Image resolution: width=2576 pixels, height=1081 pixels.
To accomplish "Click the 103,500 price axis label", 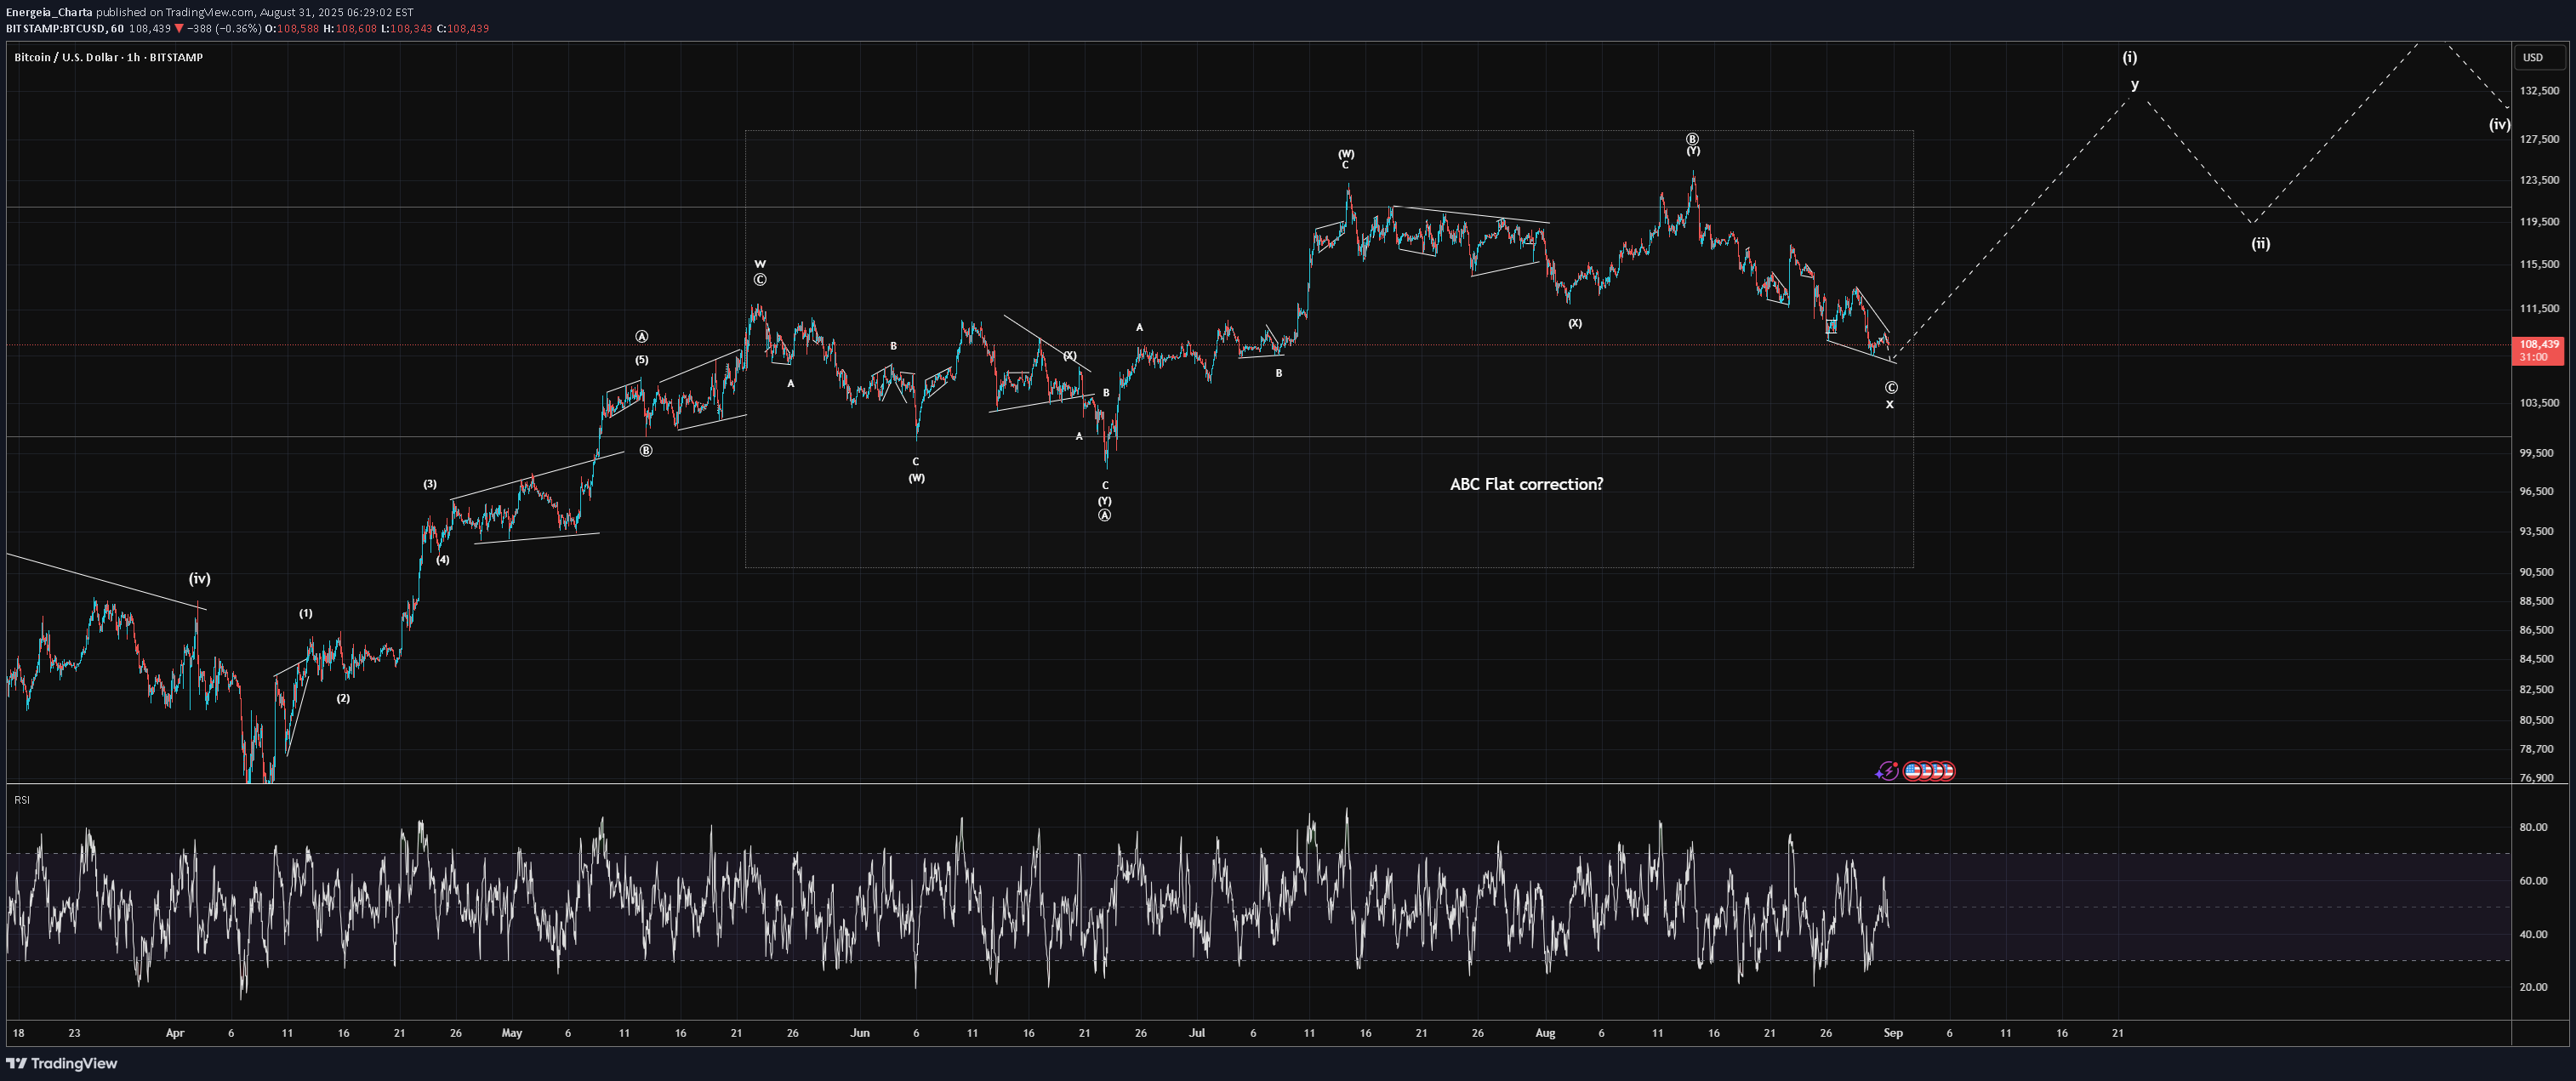I will click(2539, 403).
